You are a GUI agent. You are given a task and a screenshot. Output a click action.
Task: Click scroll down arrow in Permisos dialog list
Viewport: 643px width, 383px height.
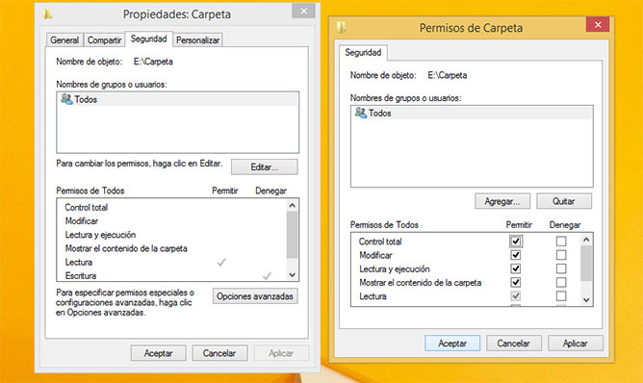[x=586, y=299]
